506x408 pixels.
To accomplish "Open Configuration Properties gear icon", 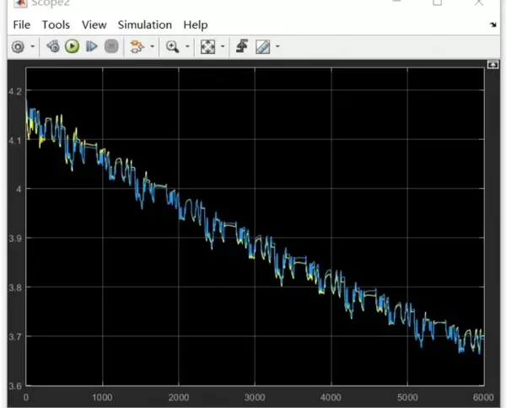I will click(18, 47).
